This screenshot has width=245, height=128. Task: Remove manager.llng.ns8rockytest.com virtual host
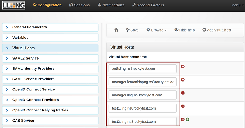tap(183, 93)
